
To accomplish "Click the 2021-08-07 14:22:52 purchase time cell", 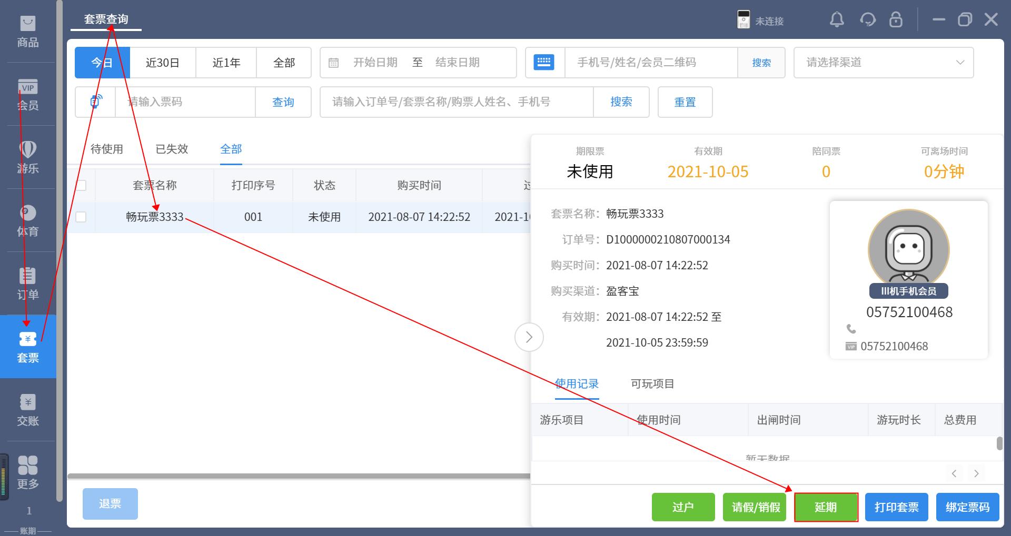I will tap(419, 217).
